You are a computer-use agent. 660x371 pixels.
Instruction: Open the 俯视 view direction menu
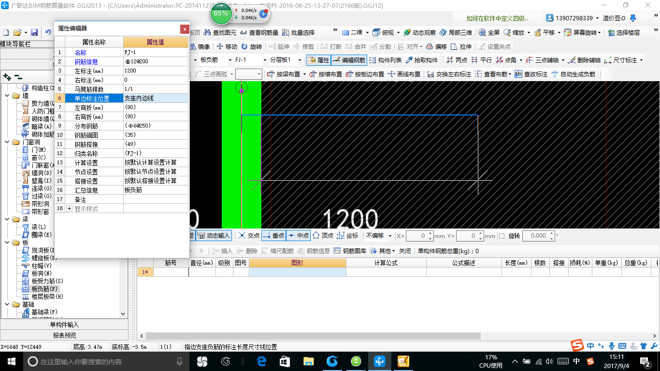click(x=386, y=32)
